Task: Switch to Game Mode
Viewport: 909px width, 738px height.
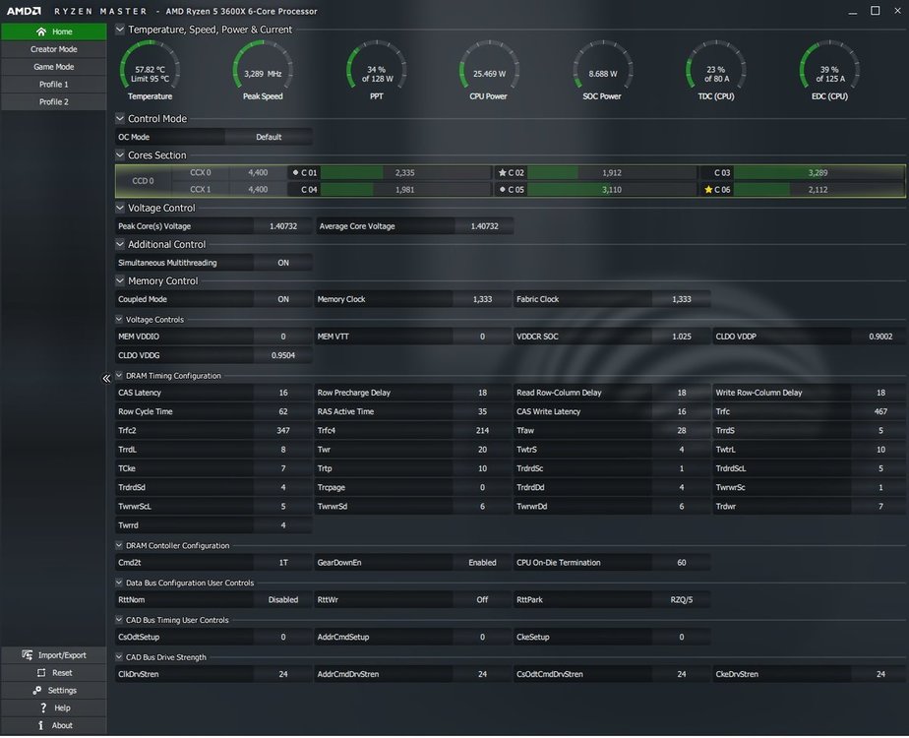Action: (54, 67)
